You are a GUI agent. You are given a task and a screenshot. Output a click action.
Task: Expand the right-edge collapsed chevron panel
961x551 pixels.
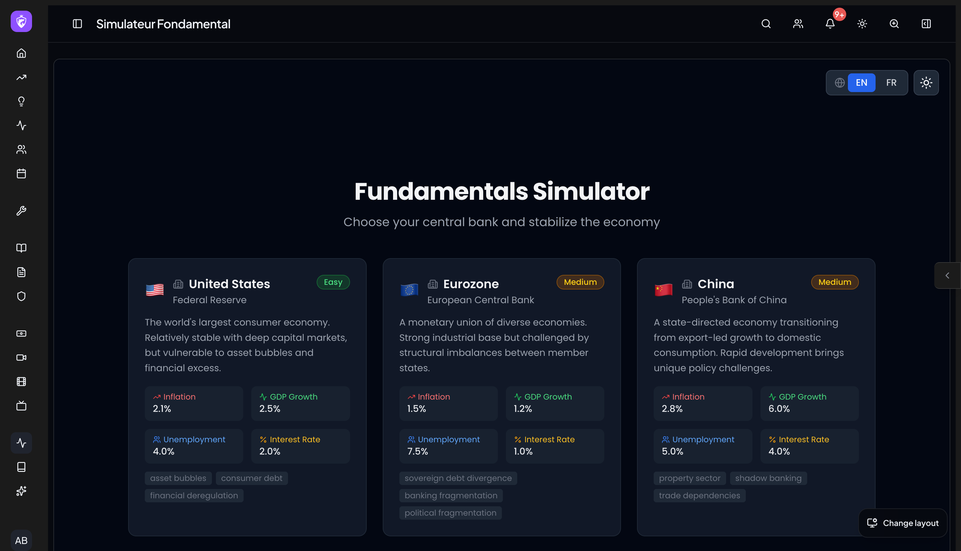(x=947, y=275)
